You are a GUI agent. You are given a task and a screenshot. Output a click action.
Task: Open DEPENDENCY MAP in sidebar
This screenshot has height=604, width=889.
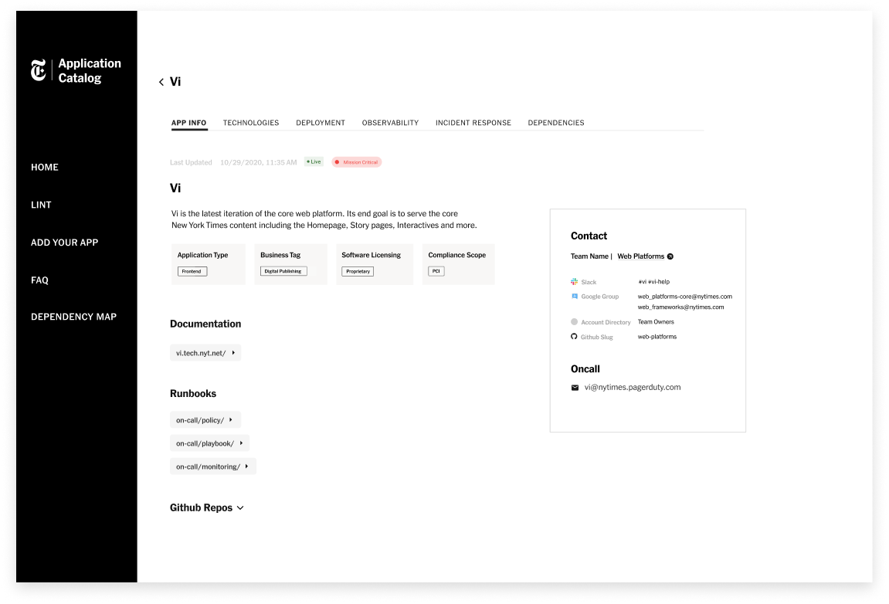pos(73,317)
